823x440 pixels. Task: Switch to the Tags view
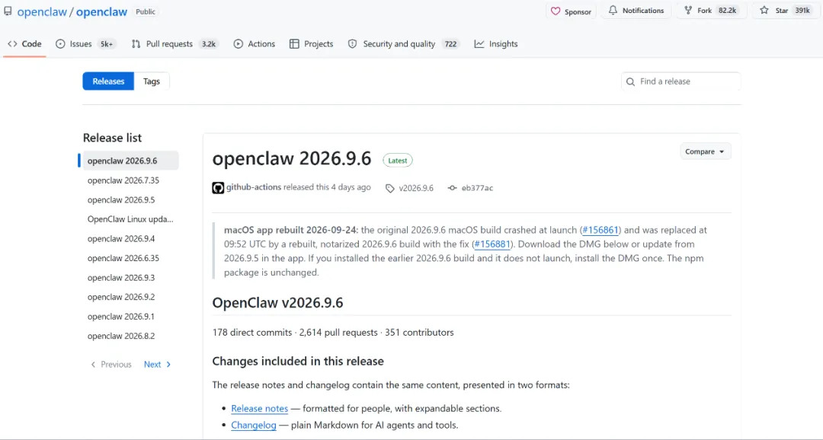[152, 81]
